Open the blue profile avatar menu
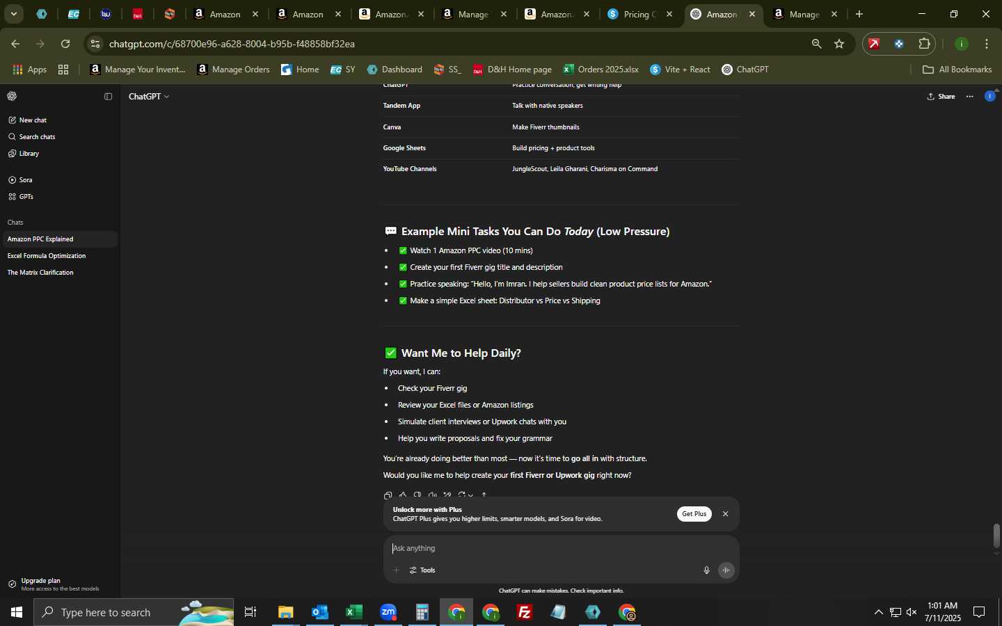 989,96
